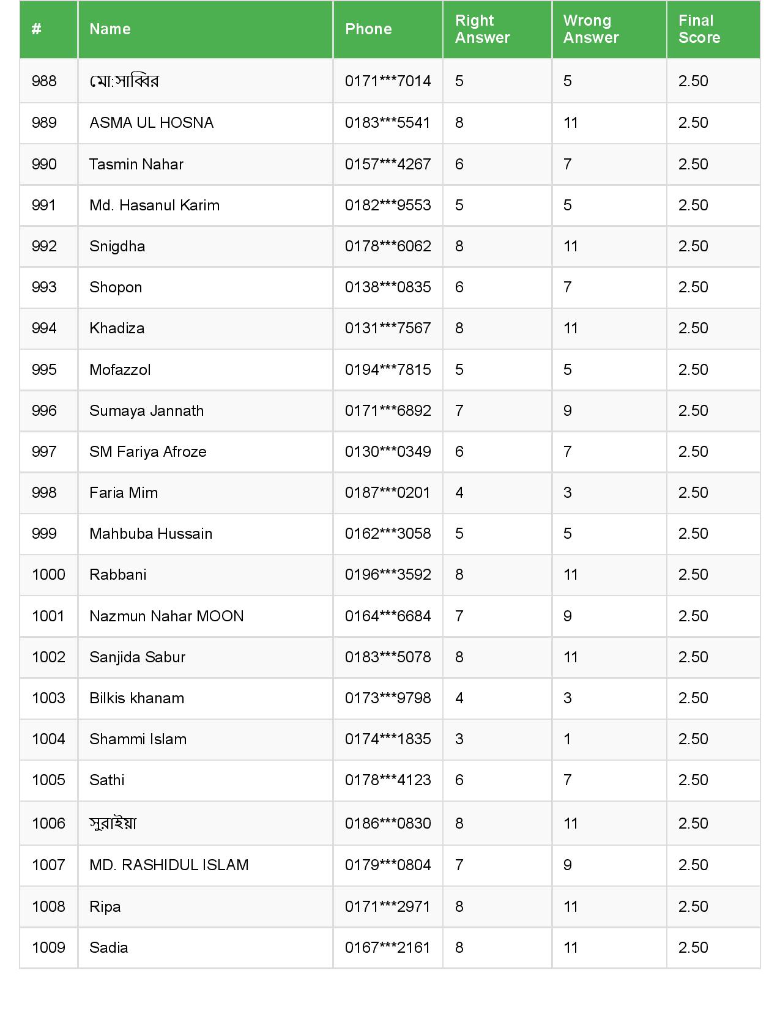The height and width of the screenshot is (1009, 780).
Task: Click phone number 0187***0201
Action: tap(388, 493)
